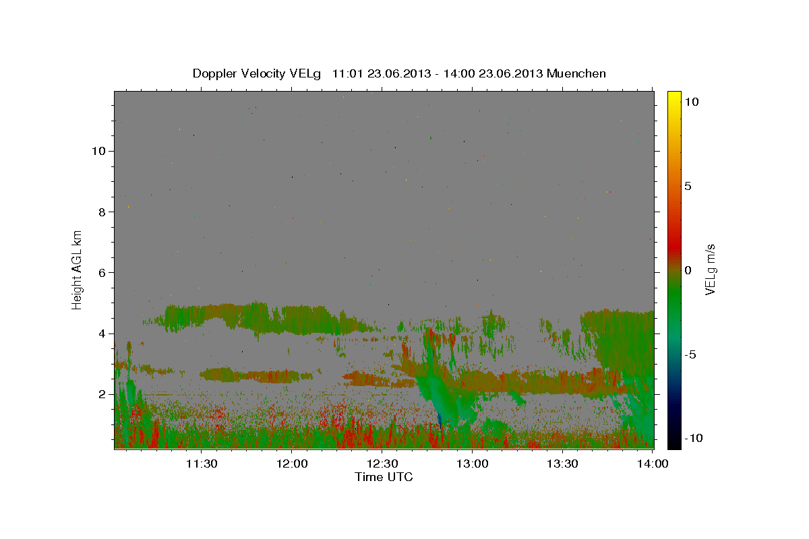Click the 14:00 time tick label

653,464
